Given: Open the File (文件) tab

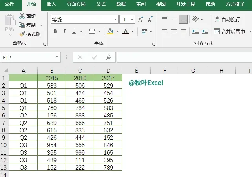Looking at the screenshot, I should [x=9, y=4].
